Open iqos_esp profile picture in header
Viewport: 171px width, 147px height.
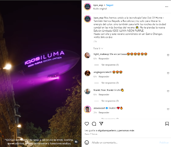tap(87, 7)
